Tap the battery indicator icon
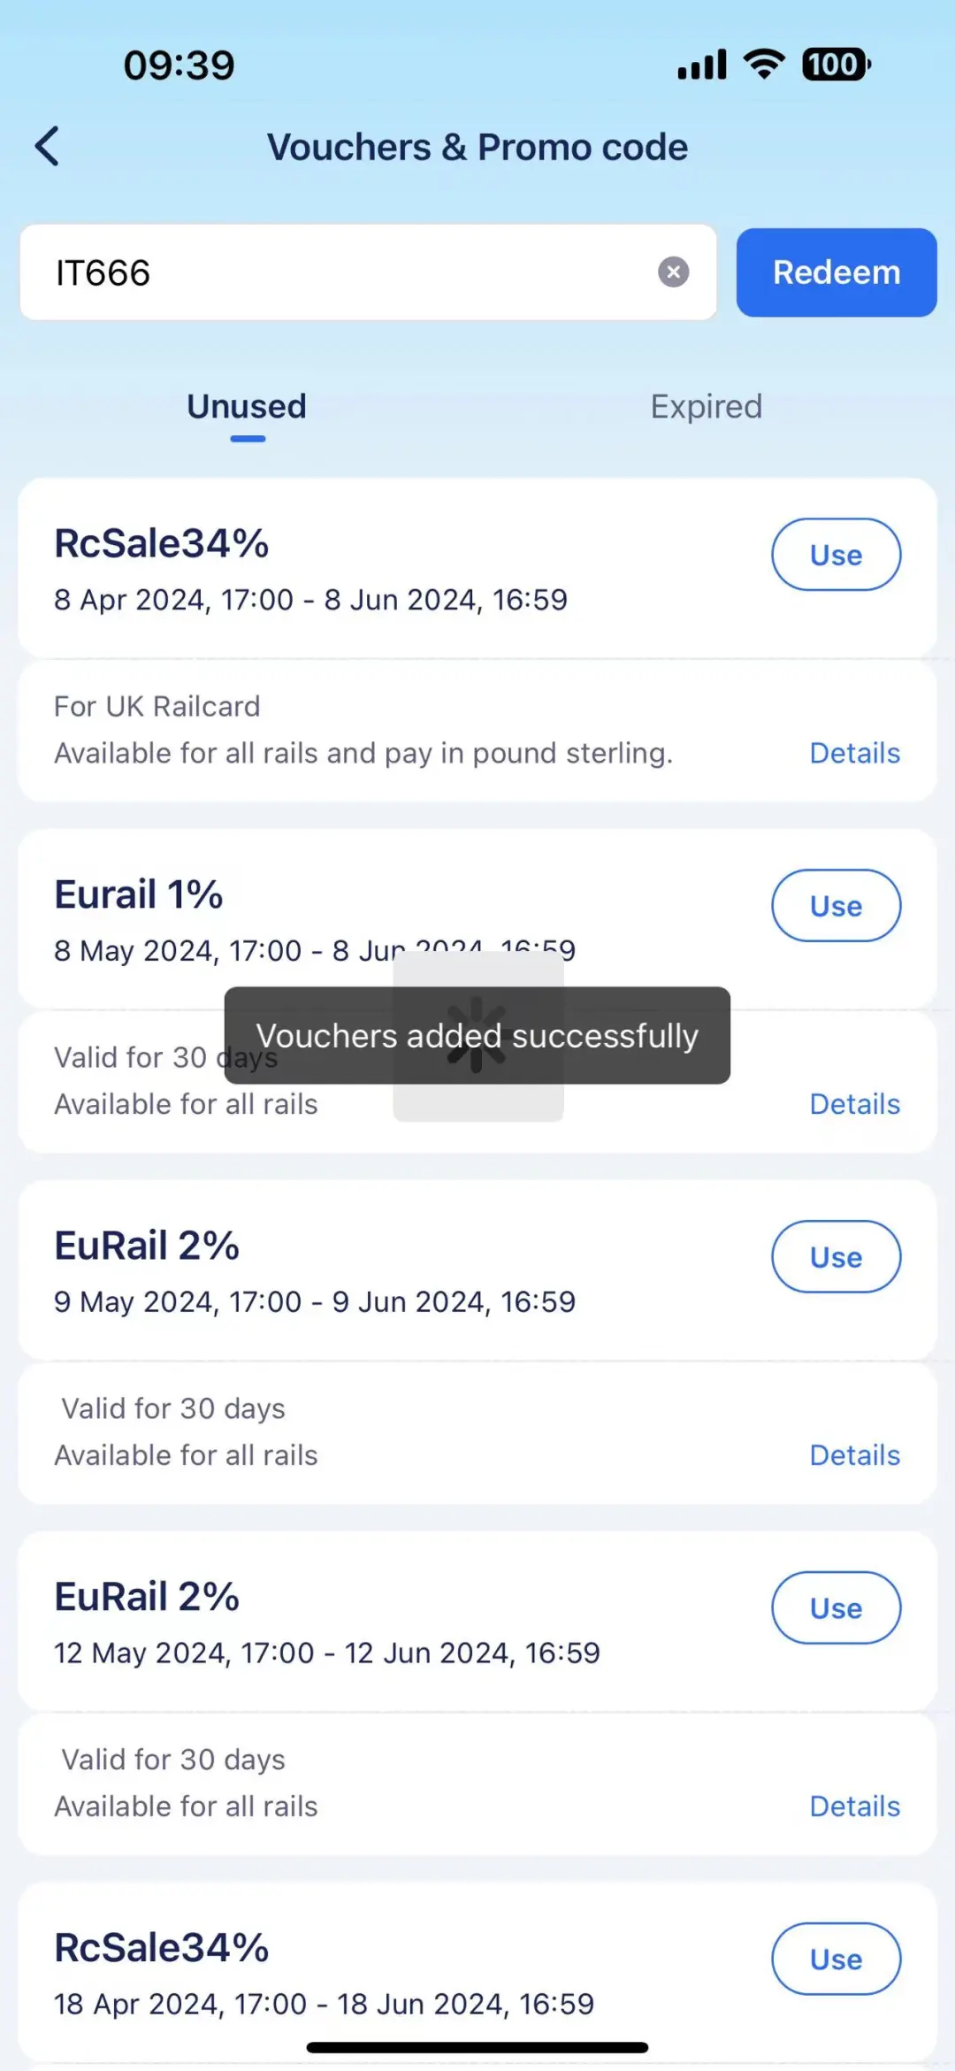 [x=836, y=64]
